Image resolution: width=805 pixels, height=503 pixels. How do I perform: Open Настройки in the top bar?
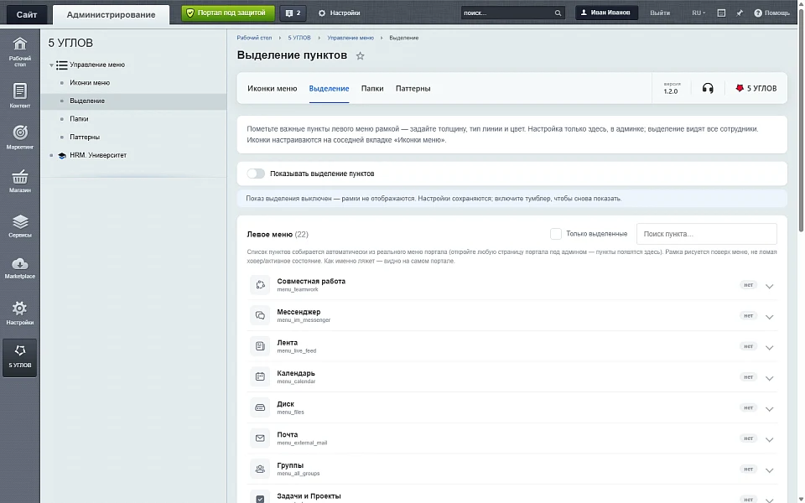[x=339, y=13]
